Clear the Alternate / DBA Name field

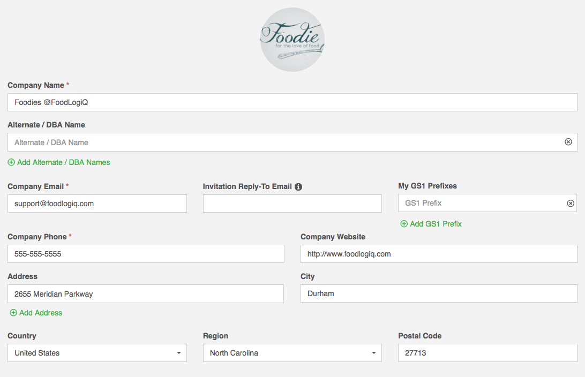click(x=568, y=142)
